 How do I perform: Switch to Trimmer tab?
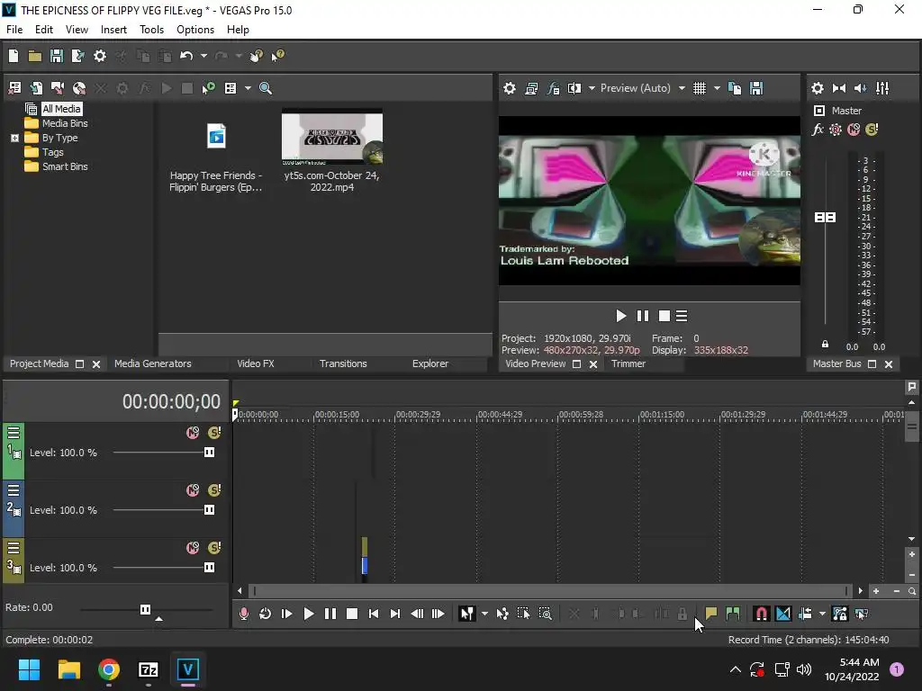coord(628,363)
